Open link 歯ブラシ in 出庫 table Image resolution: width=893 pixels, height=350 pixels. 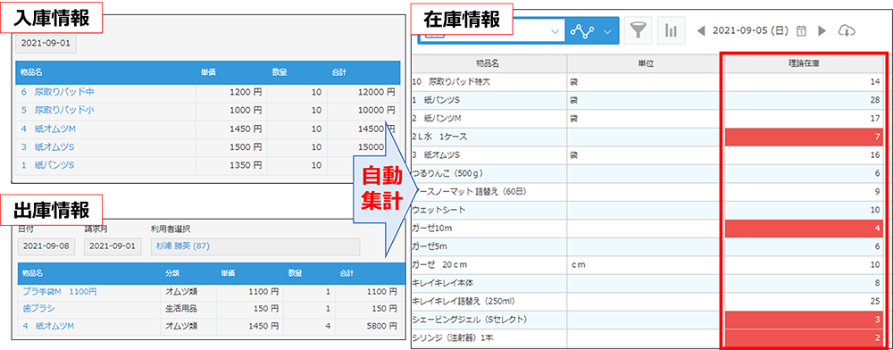pos(39,309)
